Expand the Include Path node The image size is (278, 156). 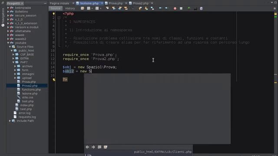coord(10,121)
